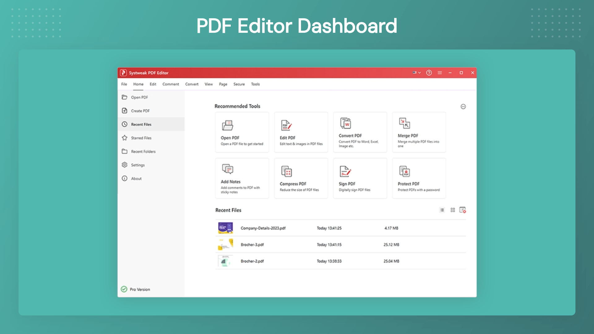The width and height of the screenshot is (594, 334).
Task: Click the '4.17 MB' file size
Action: (391, 228)
